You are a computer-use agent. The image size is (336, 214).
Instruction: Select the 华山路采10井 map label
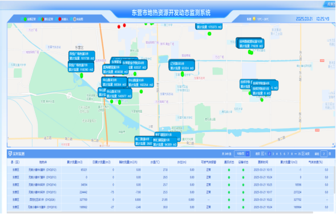141,83
